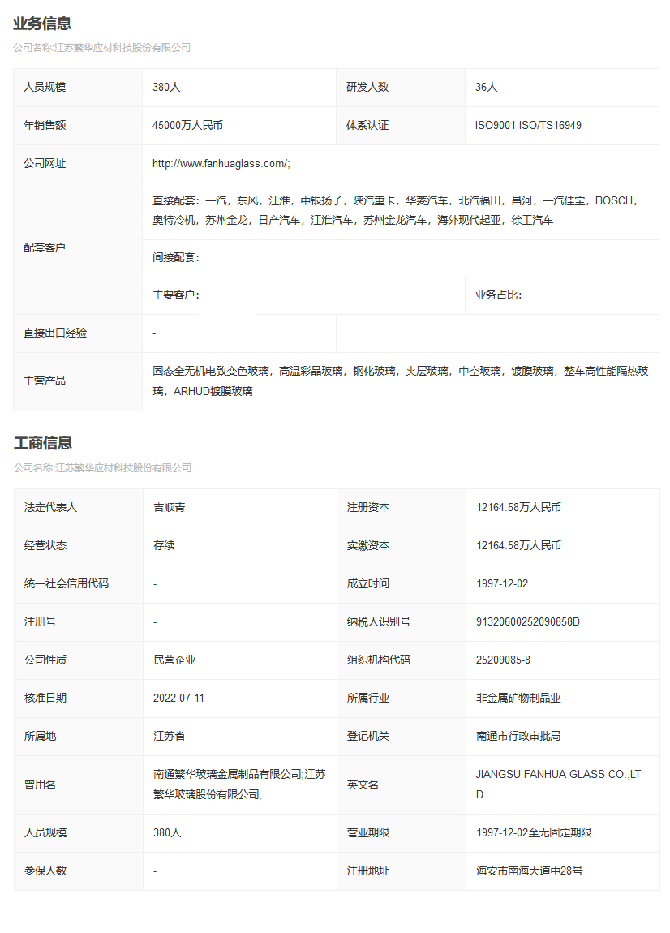The image size is (670, 933).
Task: Click the 1997-12-02至无固定期限 value
Action: click(x=534, y=833)
